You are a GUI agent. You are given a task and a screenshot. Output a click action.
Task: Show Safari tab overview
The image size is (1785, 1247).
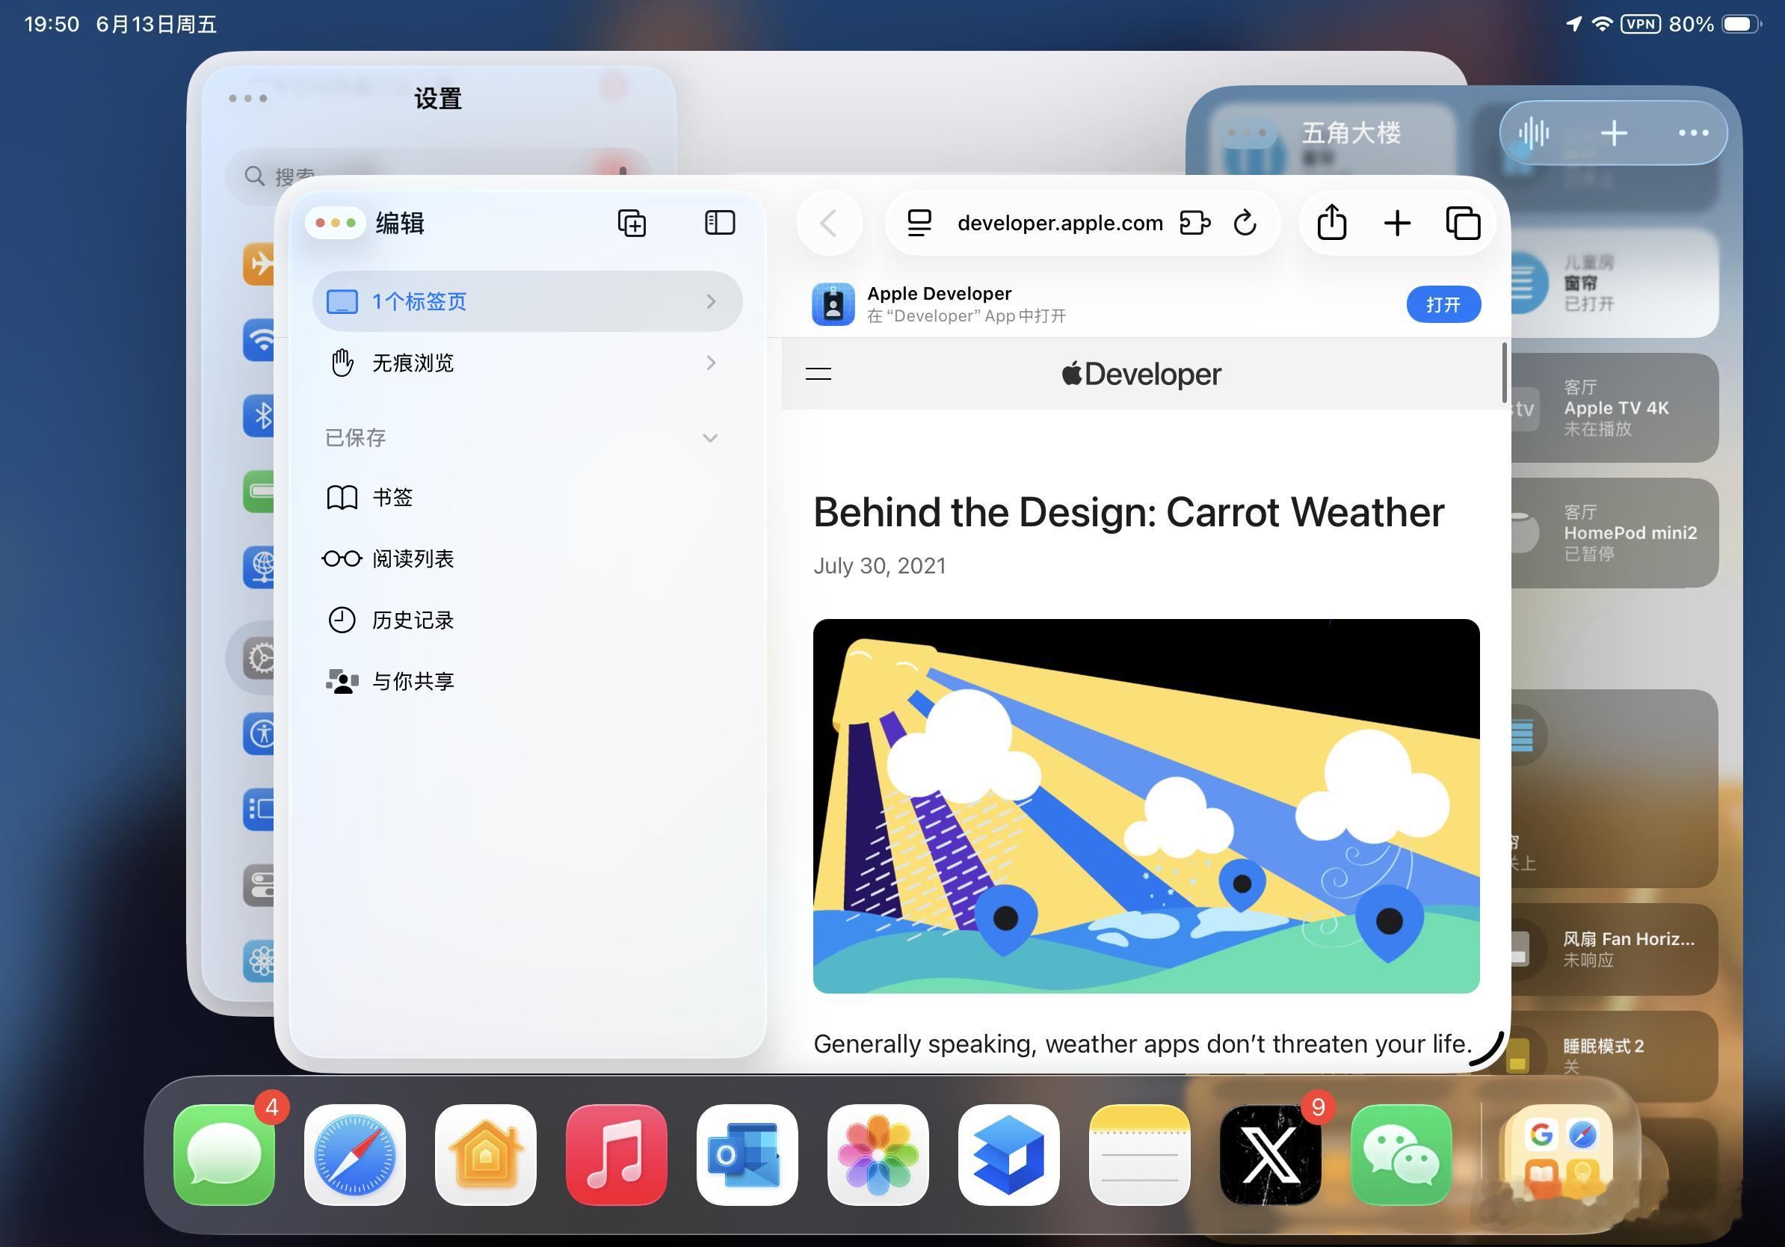pos(1462,223)
